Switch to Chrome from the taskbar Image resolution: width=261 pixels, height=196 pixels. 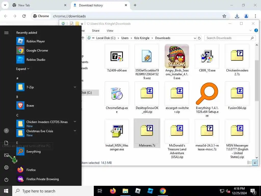click(x=163, y=191)
